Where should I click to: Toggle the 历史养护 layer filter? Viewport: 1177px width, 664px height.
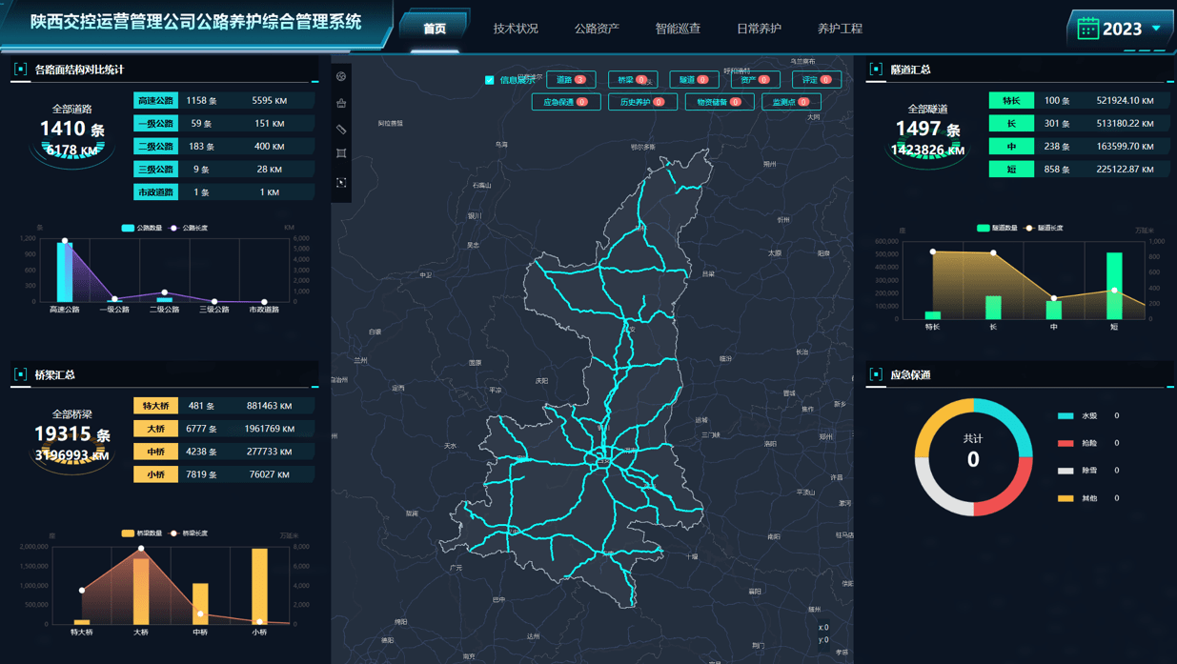point(642,102)
